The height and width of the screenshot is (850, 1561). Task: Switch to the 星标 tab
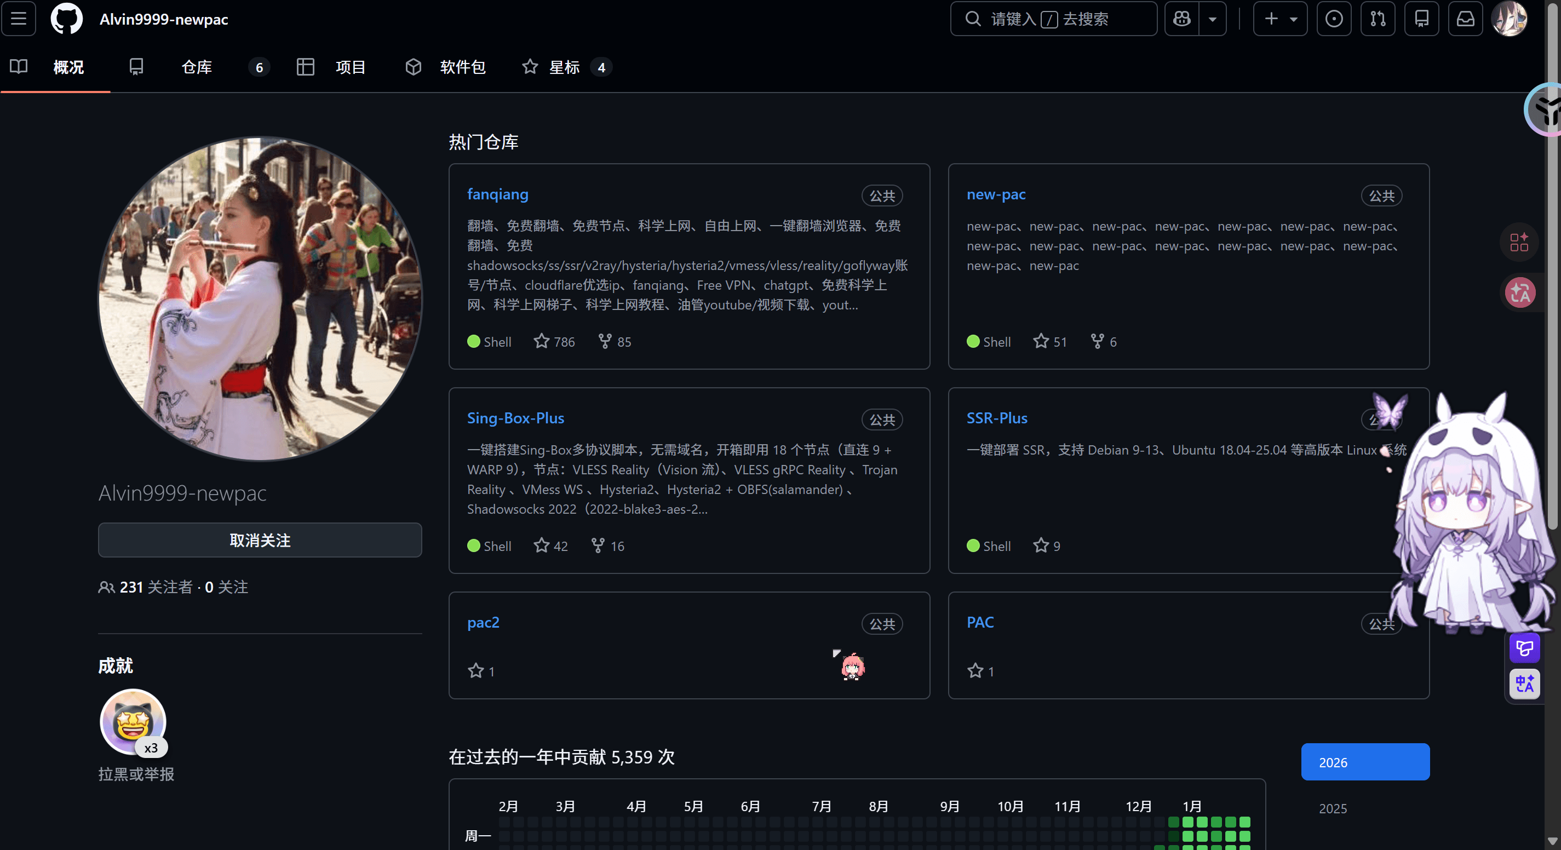564,67
